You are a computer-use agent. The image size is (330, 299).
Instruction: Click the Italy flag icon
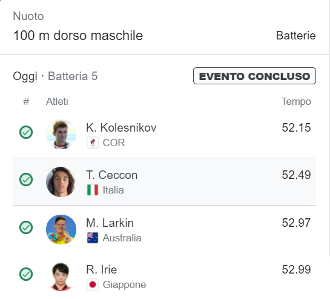click(93, 190)
